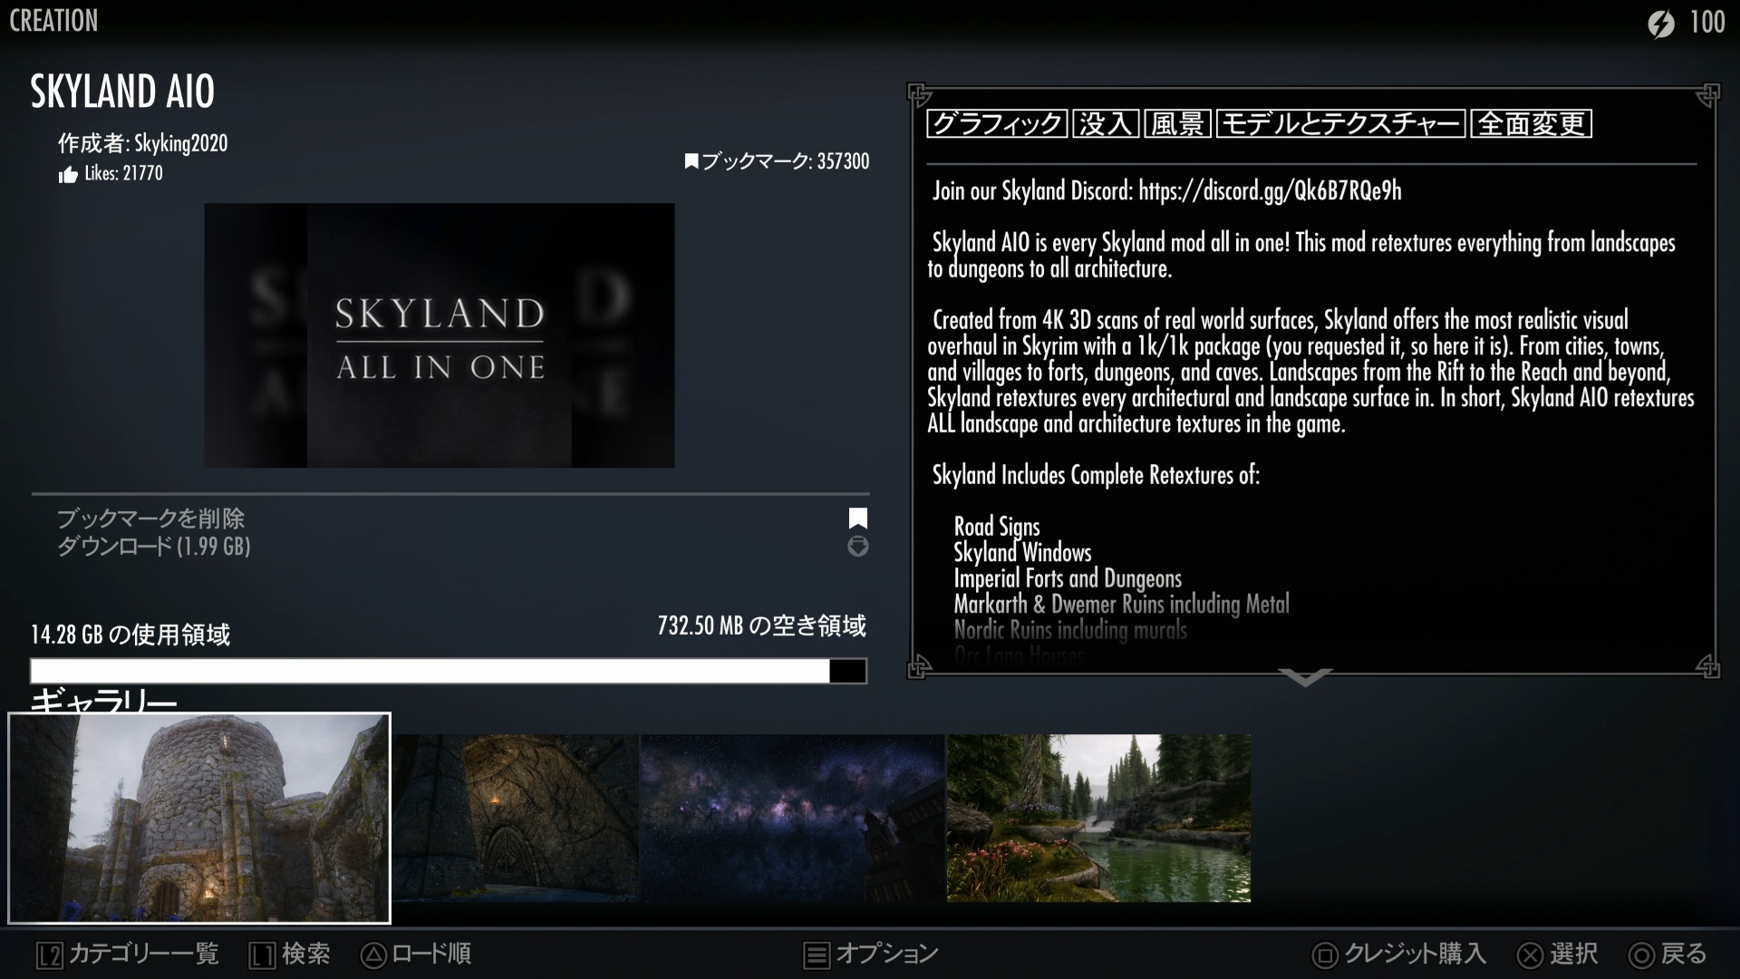The width and height of the screenshot is (1740, 979).
Task: Click the cross button icon
Action: tap(1531, 955)
